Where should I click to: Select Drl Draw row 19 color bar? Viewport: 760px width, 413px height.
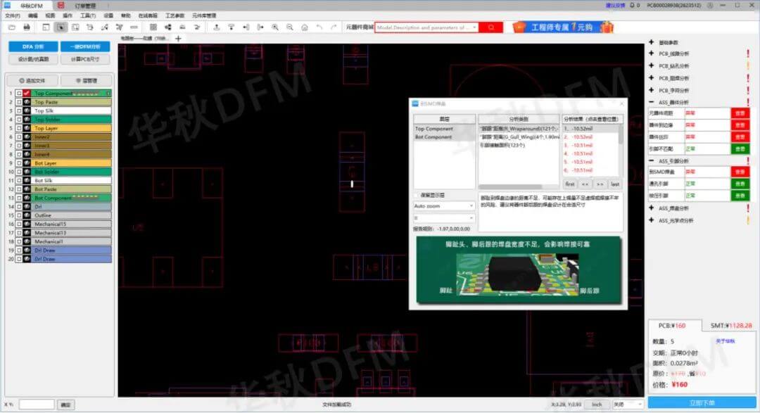pyautogui.click(x=72, y=250)
